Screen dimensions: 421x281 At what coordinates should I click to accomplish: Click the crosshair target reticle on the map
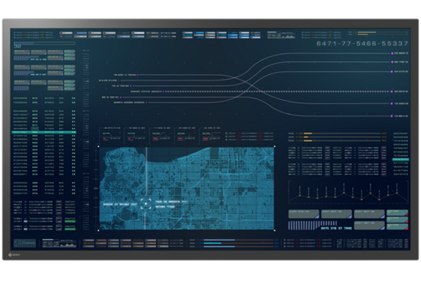click(x=146, y=204)
